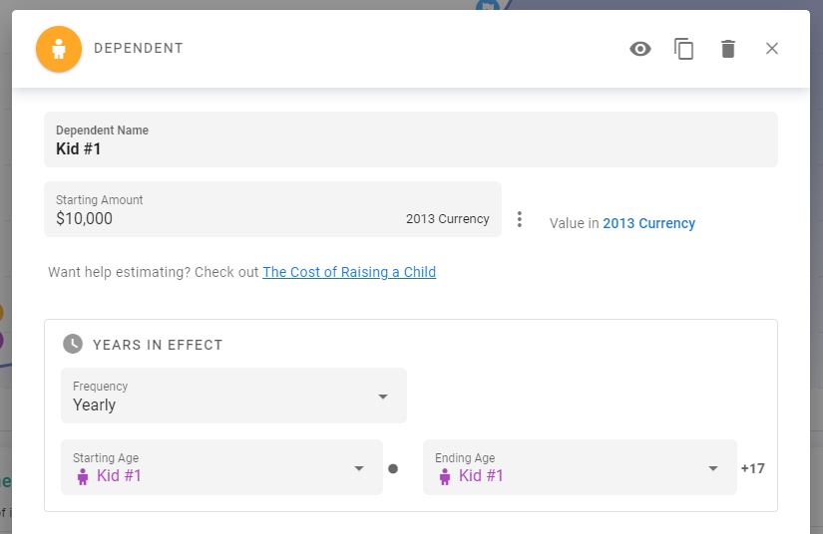Open The Cost of Raising a Child link
The height and width of the screenshot is (534, 823).
349,272
